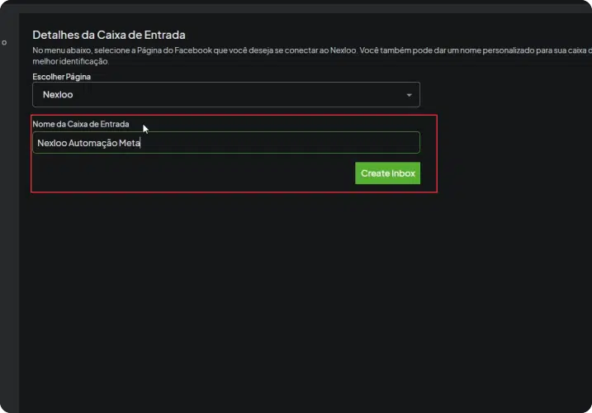Image resolution: width=592 pixels, height=413 pixels.
Task: Click the Escolher Página label
Action: click(x=62, y=77)
